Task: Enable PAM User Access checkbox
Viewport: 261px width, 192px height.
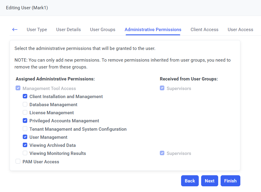Action: (18, 161)
